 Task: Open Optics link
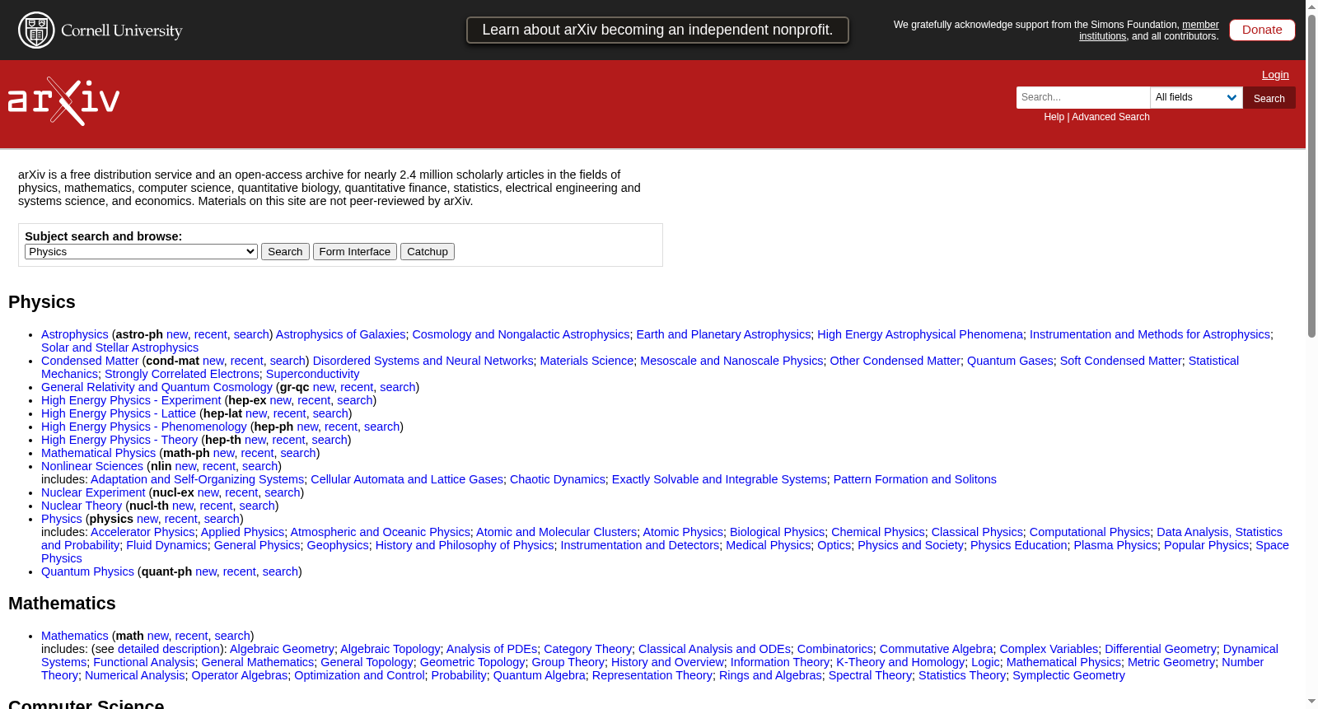834,545
